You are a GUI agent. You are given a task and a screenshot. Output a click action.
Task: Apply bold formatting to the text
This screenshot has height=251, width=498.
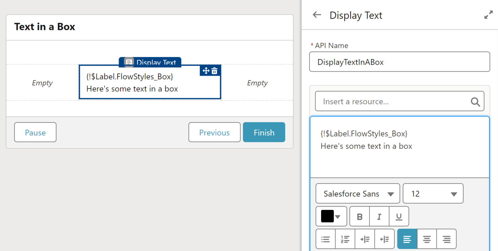tap(360, 216)
